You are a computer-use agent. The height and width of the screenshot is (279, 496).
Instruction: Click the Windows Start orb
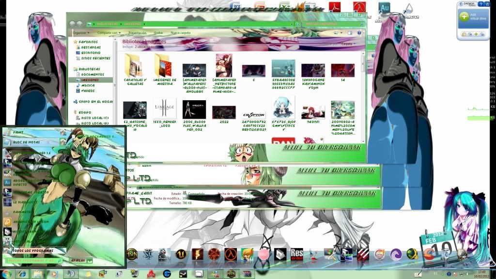pyautogui.click(x=6, y=274)
